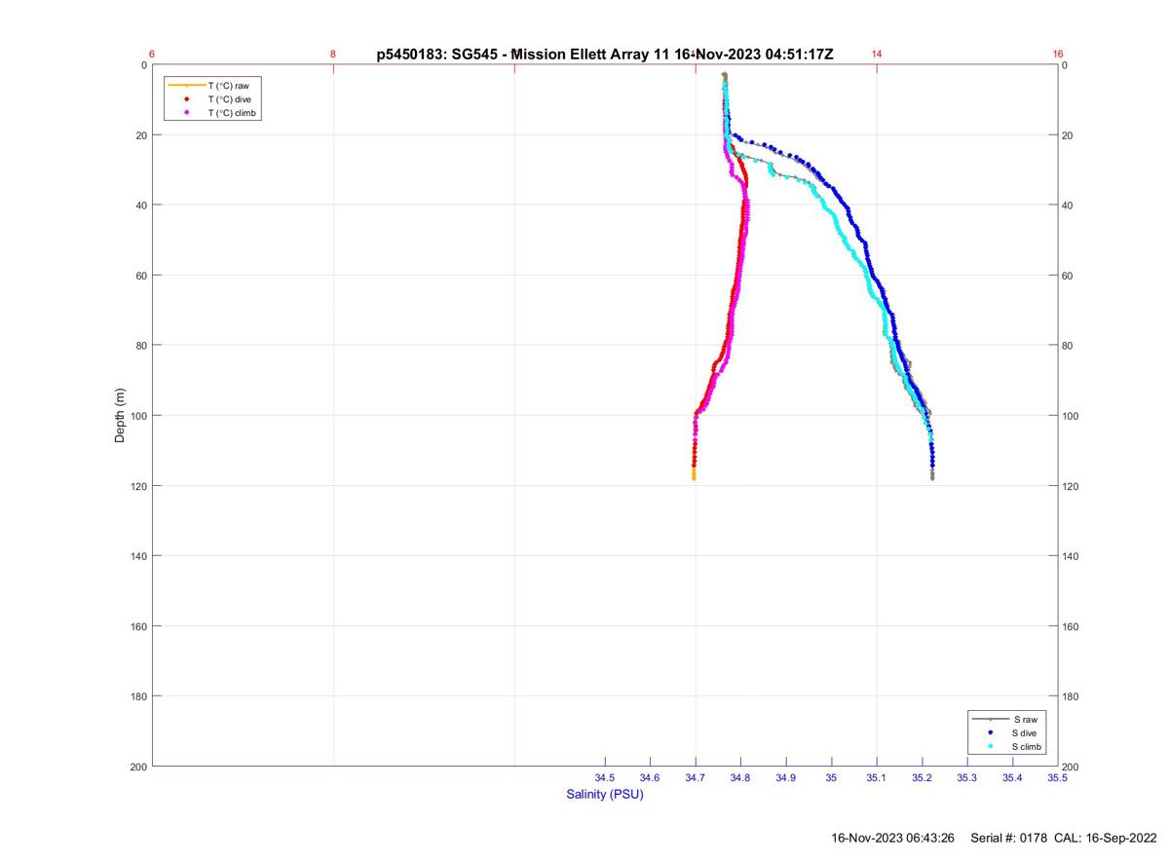Click the salinity tick label 34.5
The width and height of the screenshot is (1169, 862).
[x=605, y=778]
